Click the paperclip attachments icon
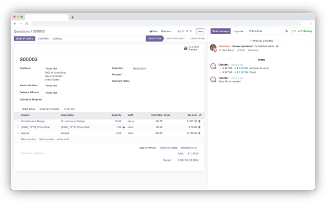Viewport: 326px width, 203px height. 286,31
